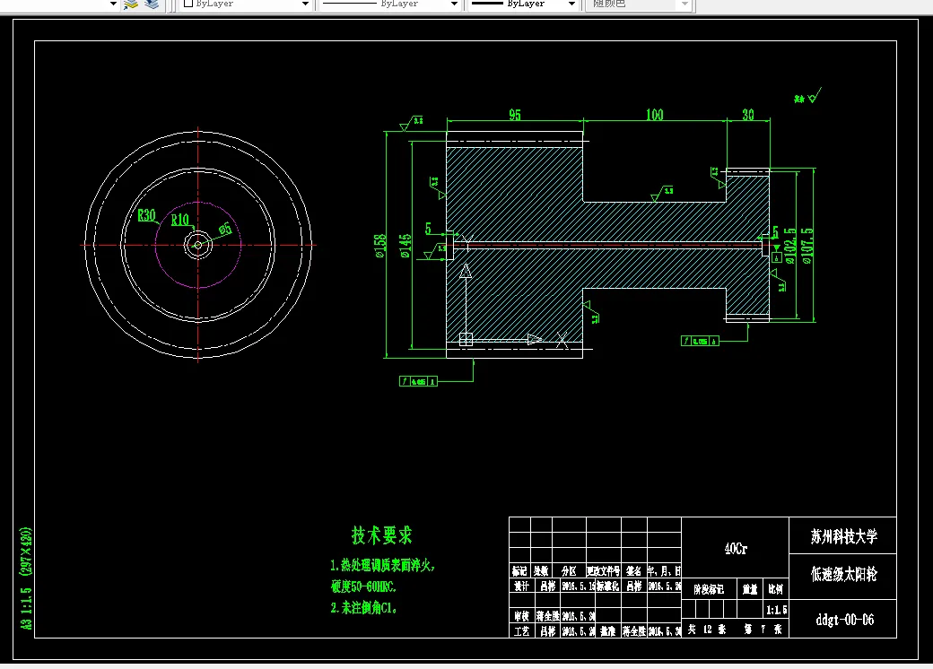
Task: Select the magenta R30 circle in the end view
Action: (x=198, y=245)
